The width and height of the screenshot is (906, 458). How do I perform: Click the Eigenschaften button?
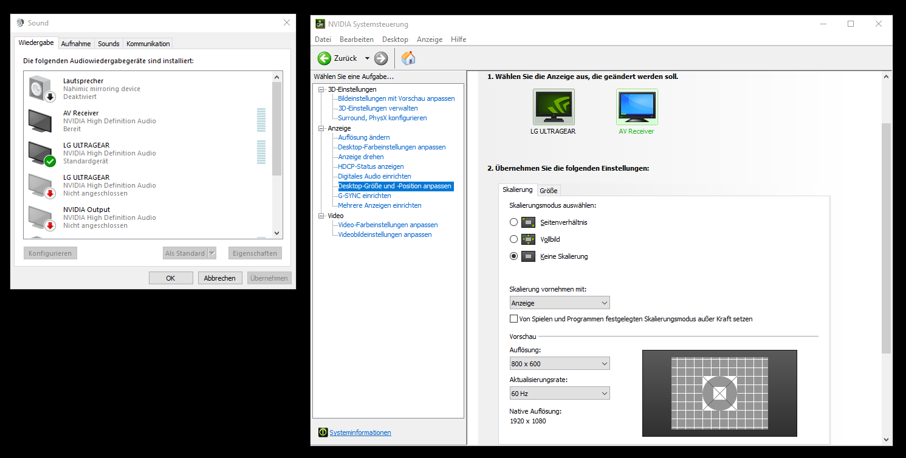click(x=255, y=253)
